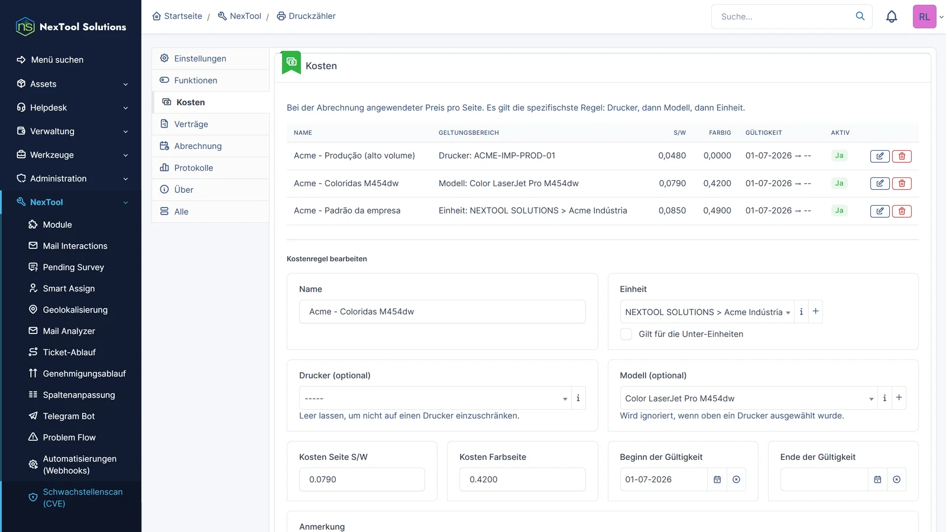Image resolution: width=946 pixels, height=532 pixels.
Task: Edit the Acme - Produção (alto volume) rule
Action: 880,156
